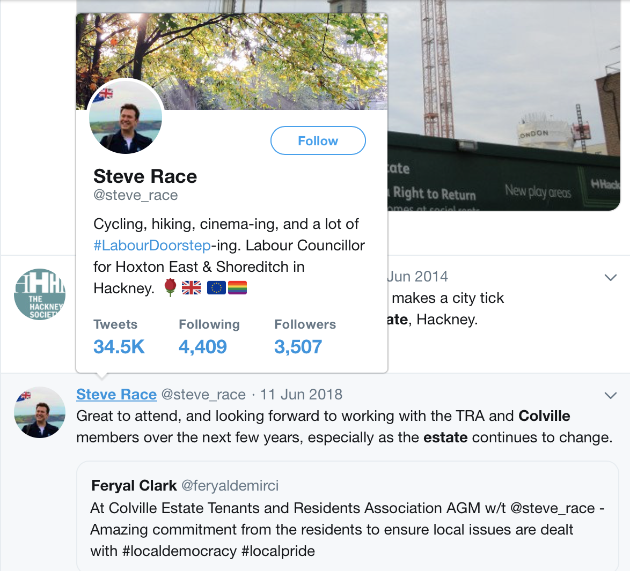The image size is (630, 571).
Task: Open the 11 Jun 2018 tweet timestamp
Action: click(x=302, y=394)
